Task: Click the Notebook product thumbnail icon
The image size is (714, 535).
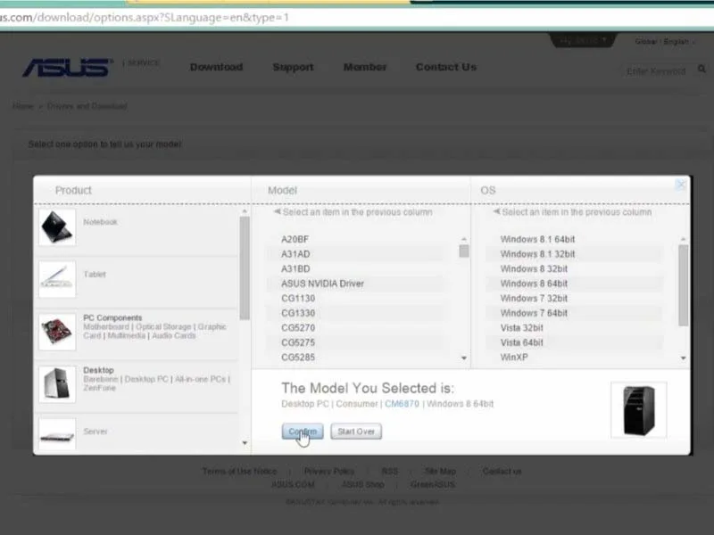Action: click(x=57, y=227)
